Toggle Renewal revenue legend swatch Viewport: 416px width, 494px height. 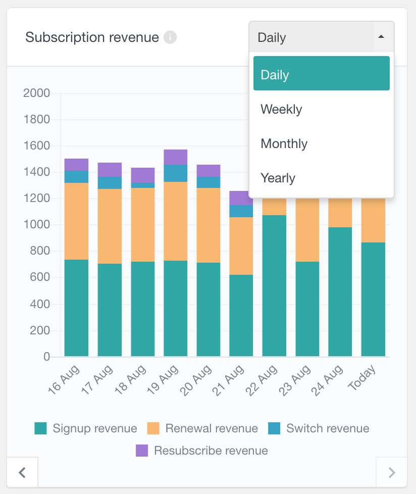[x=153, y=428]
